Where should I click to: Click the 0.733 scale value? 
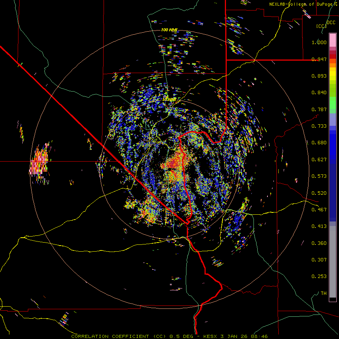319,126
